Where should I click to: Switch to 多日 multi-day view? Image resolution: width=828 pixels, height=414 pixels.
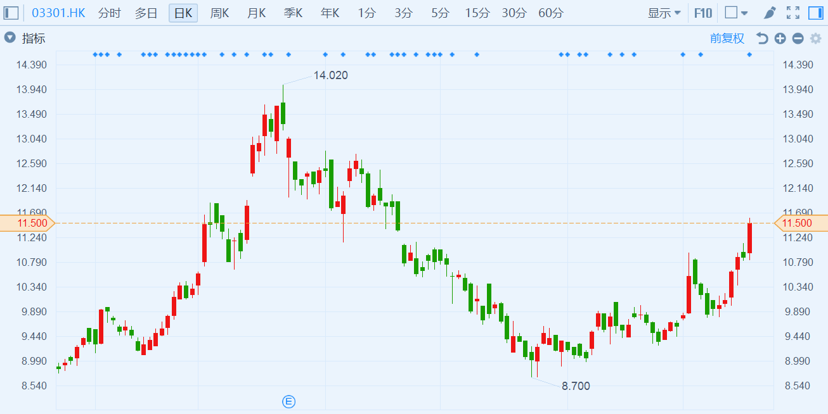146,13
